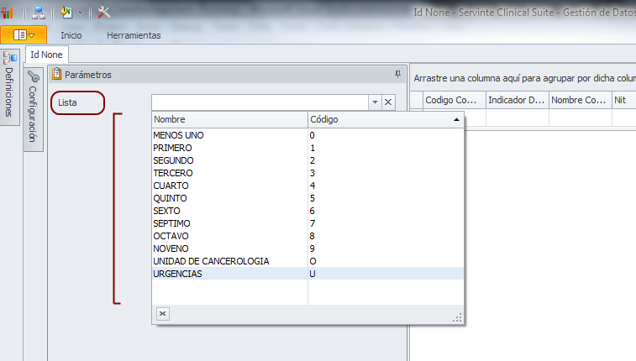
Task: Click the network hierarchy toolbar icon
Action: click(x=38, y=12)
